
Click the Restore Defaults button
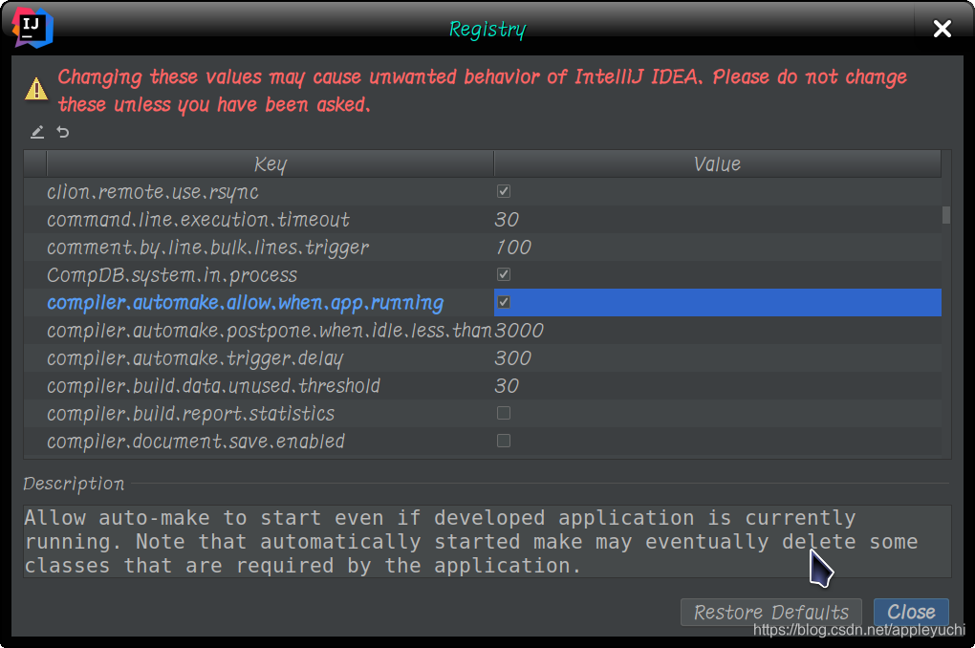770,612
